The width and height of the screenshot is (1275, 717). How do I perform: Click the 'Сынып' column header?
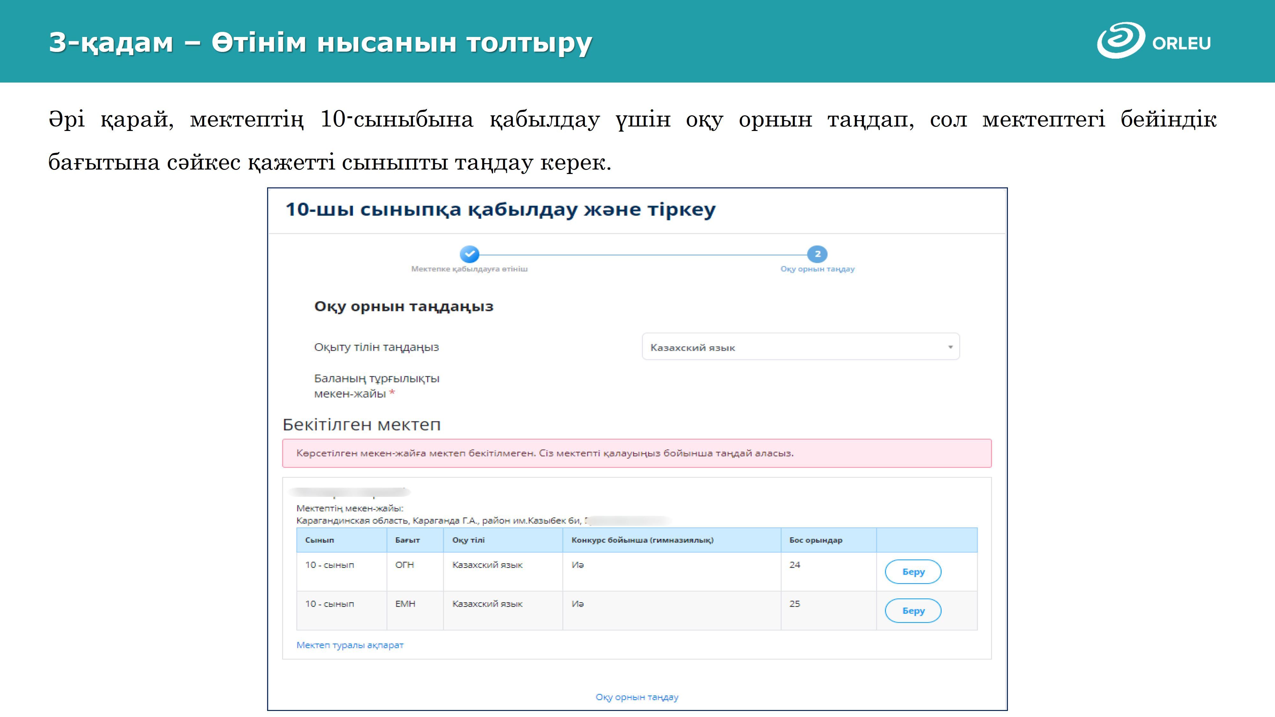click(320, 540)
